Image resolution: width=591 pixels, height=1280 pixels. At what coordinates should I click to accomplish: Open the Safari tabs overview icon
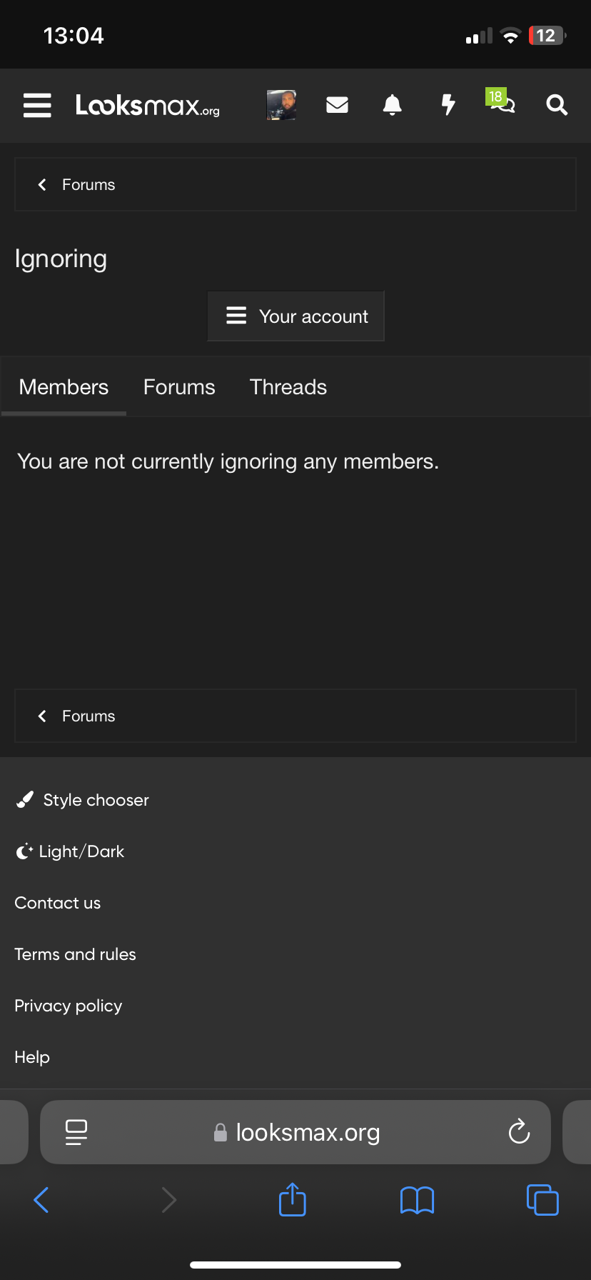point(542,1200)
